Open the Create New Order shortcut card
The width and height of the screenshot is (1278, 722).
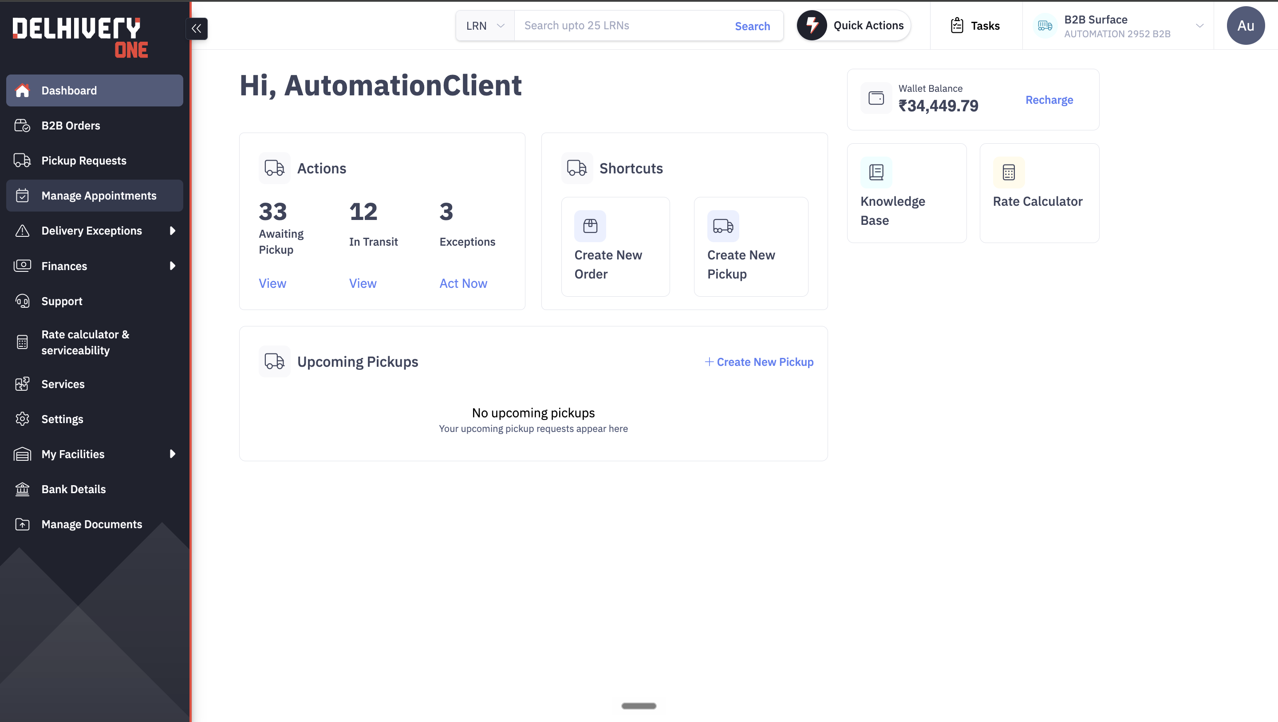point(615,247)
